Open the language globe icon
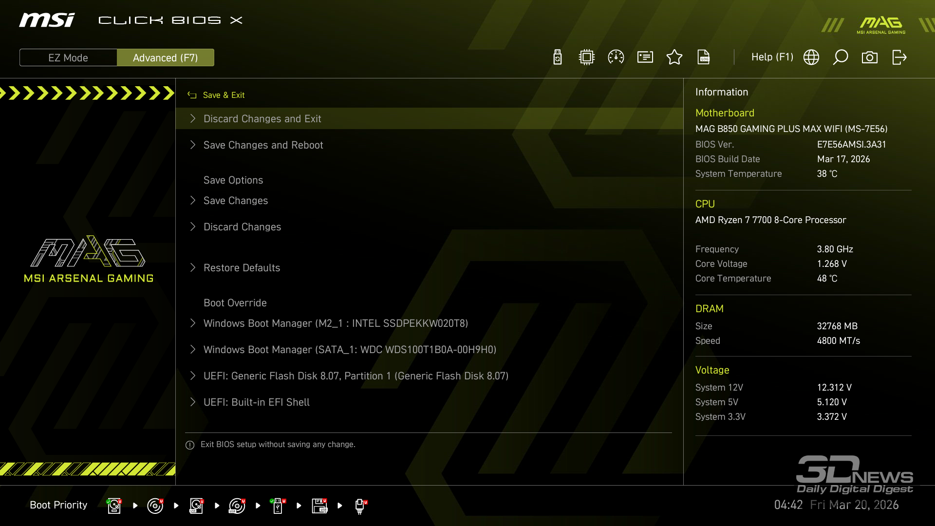The height and width of the screenshot is (526, 935). (x=811, y=57)
